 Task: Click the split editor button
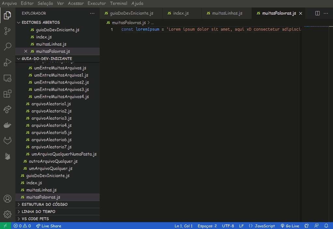[318, 13]
